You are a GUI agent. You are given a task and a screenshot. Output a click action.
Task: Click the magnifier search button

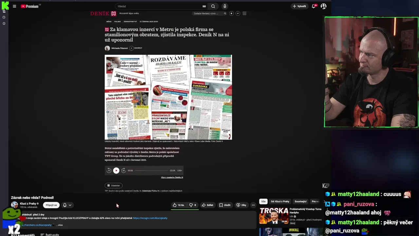pyautogui.click(x=213, y=6)
